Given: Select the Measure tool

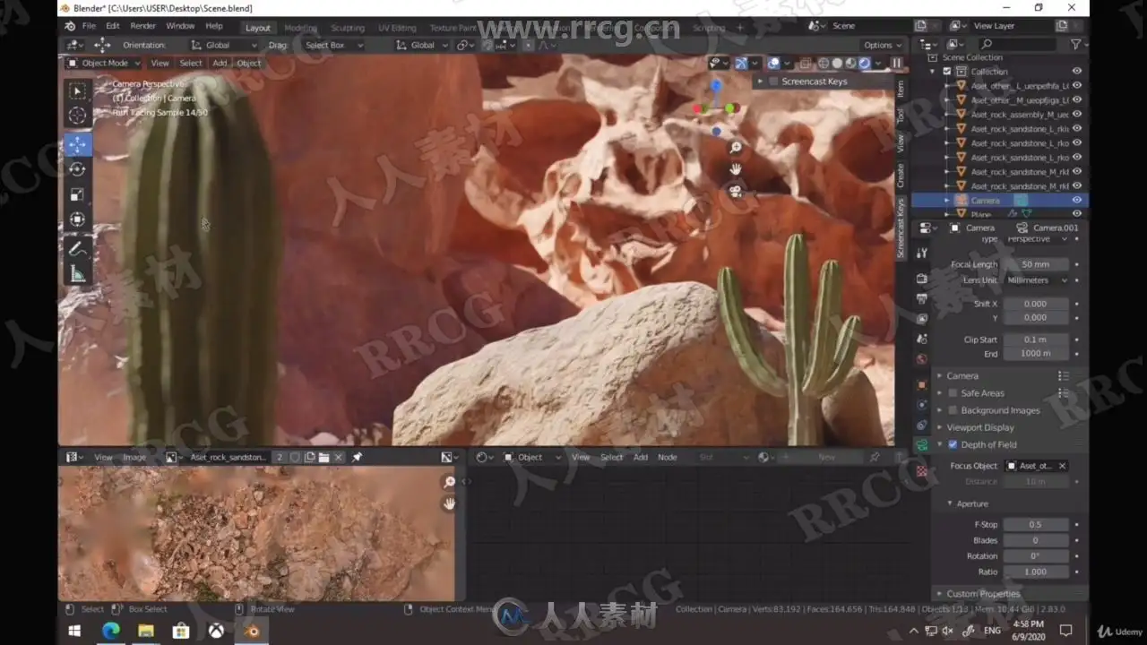Looking at the screenshot, I should point(78,274).
